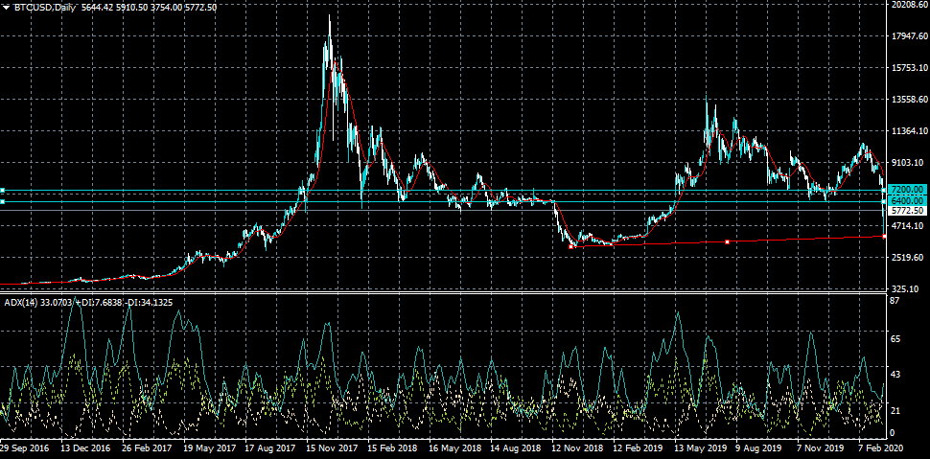Click the 7 Feb 2020 date label

[879, 447]
